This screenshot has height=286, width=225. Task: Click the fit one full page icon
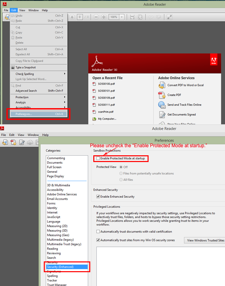(140, 17)
